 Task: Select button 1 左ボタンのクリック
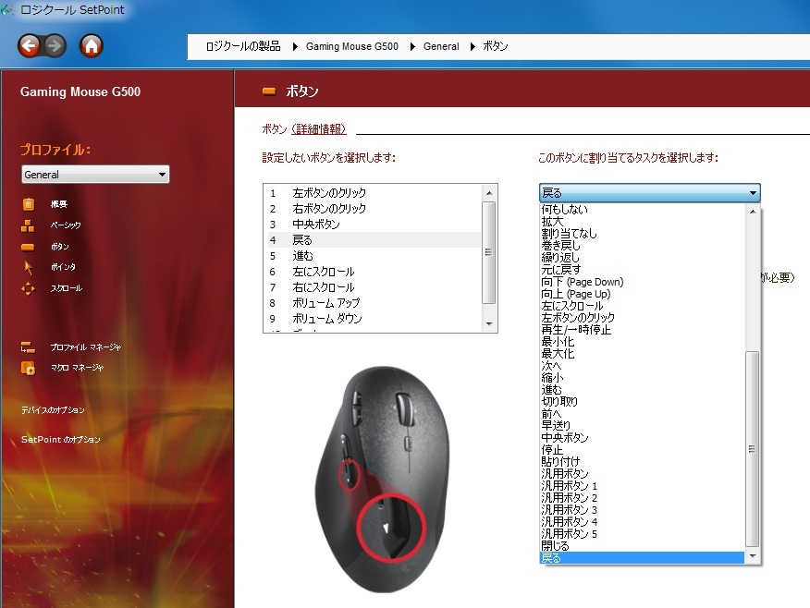click(x=374, y=193)
